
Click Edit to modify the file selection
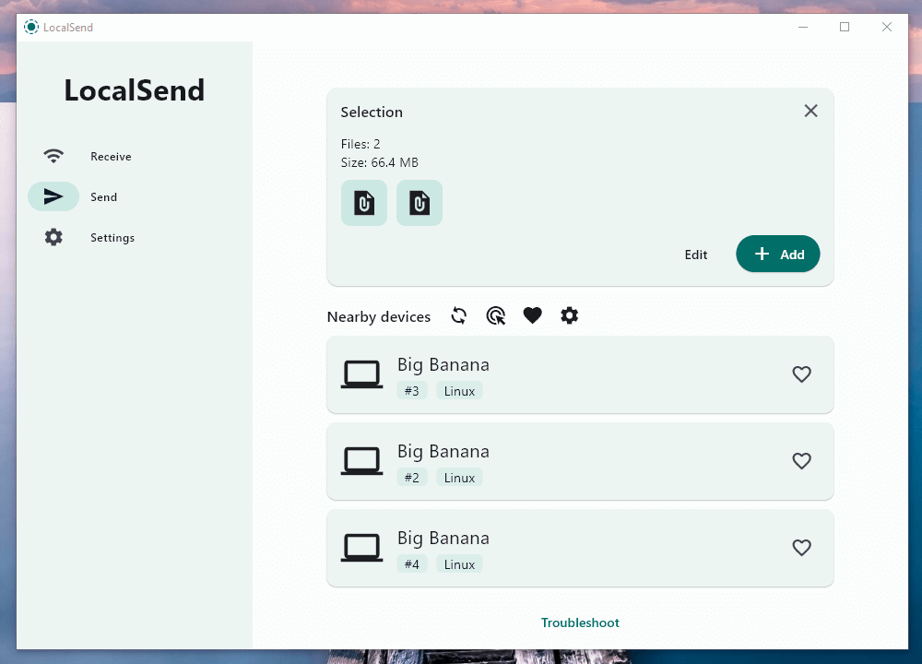(x=696, y=255)
